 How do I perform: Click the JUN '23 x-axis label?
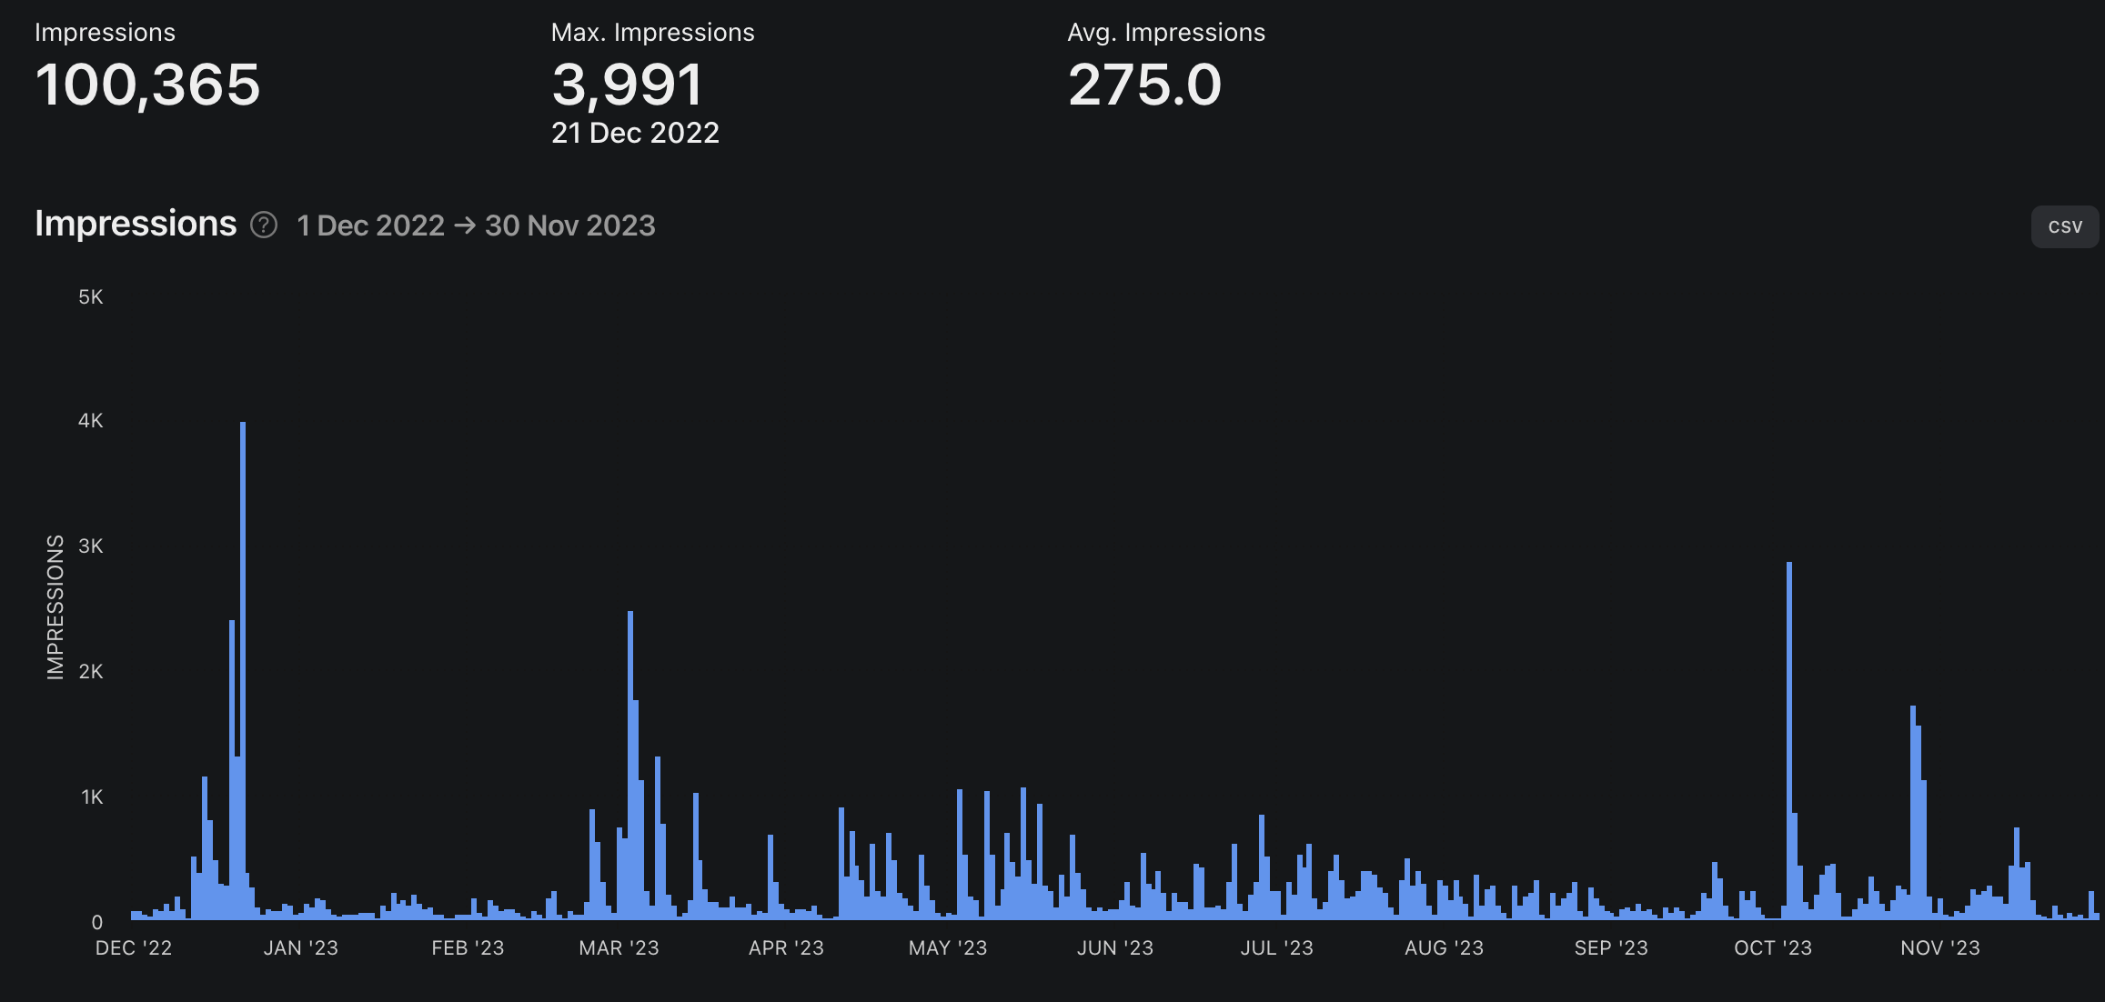[x=1114, y=947]
